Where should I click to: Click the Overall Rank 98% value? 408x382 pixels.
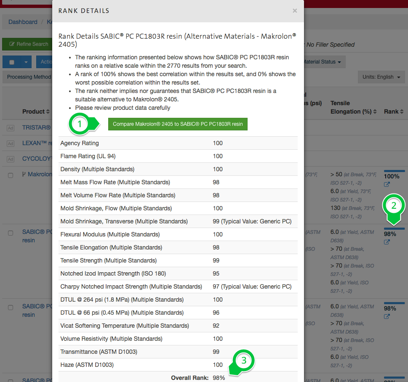click(219, 378)
